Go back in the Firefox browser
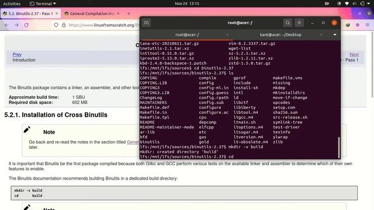Screen dimensions: 374x210 (6, 25)
